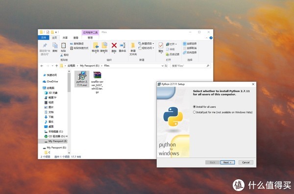
Task: Select the python-2.7.11.msi installer file
Action: (x=82, y=79)
